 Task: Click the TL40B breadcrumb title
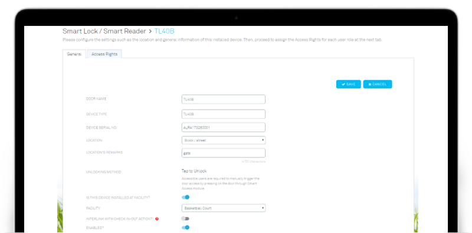coord(165,31)
